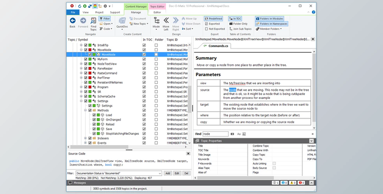The height and width of the screenshot is (194, 383).
Task: Expand the Messages panel chevron
Action: tap(312, 183)
